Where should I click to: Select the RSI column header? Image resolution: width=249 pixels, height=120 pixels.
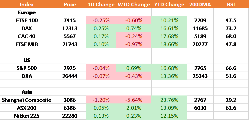231,4
